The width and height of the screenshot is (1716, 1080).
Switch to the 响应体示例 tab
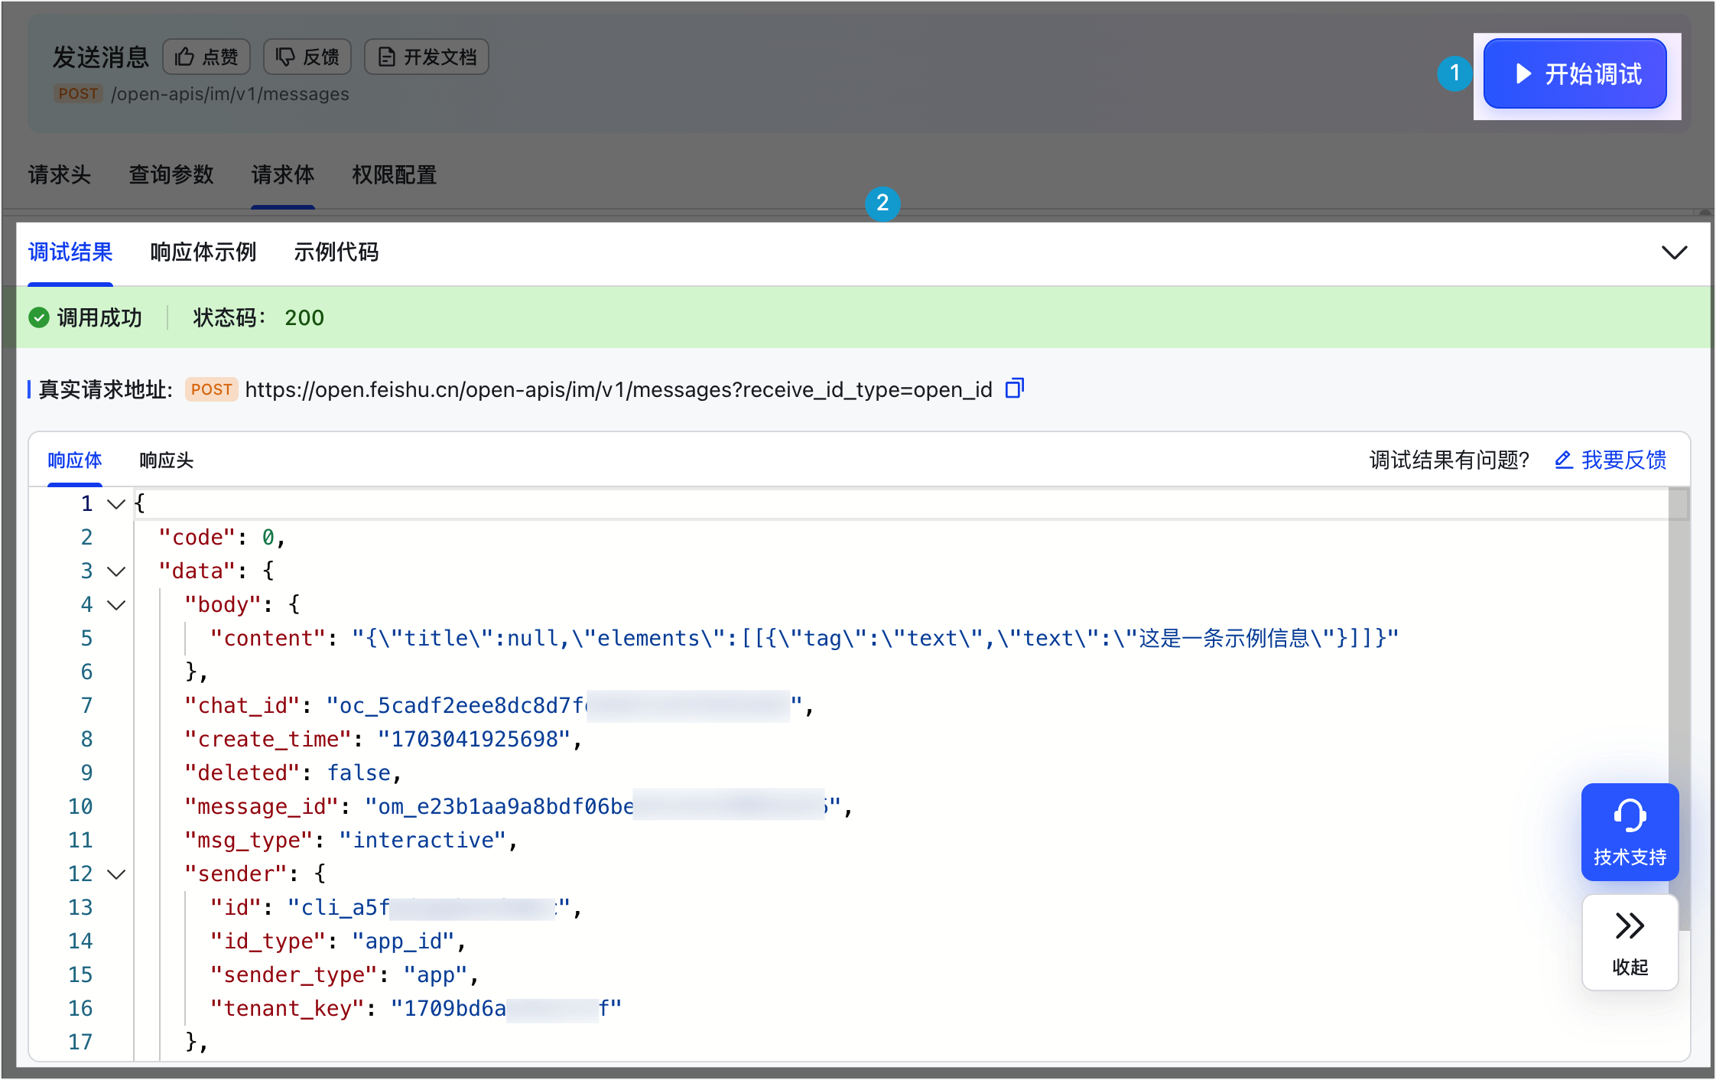coord(203,252)
